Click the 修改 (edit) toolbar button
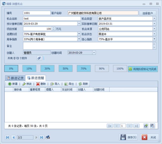Viewport: 162px width, 144px height. [x=27, y=84]
